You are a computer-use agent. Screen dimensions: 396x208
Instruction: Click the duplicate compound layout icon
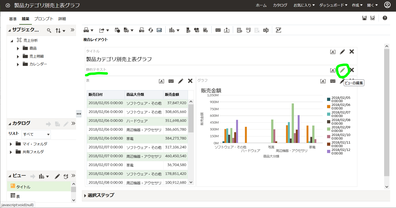[x=248, y=30]
